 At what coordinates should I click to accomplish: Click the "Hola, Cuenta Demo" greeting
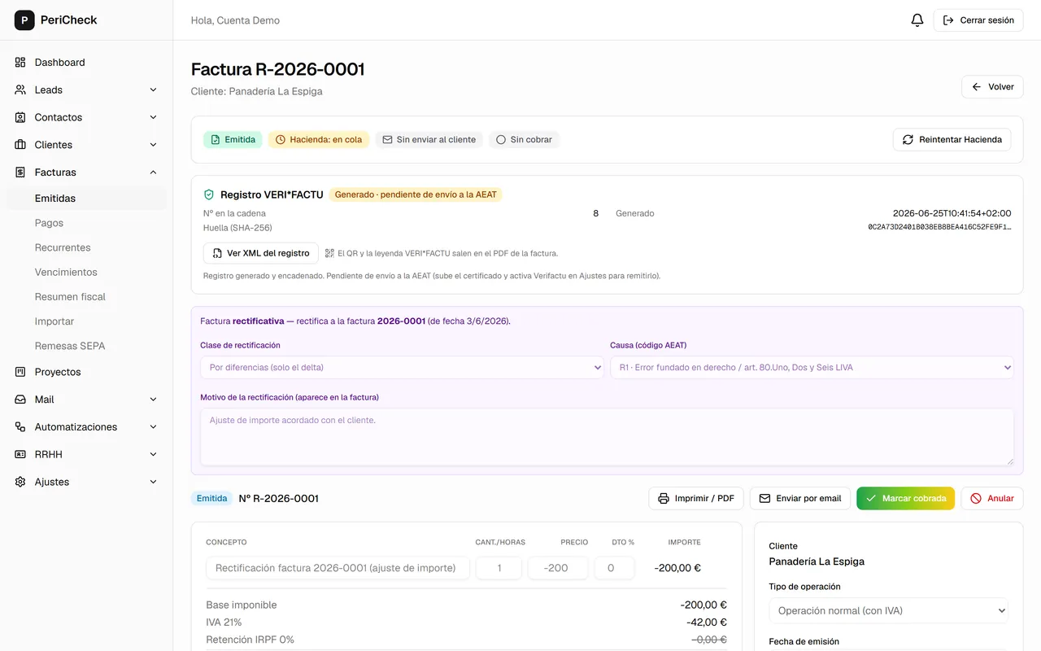(235, 20)
